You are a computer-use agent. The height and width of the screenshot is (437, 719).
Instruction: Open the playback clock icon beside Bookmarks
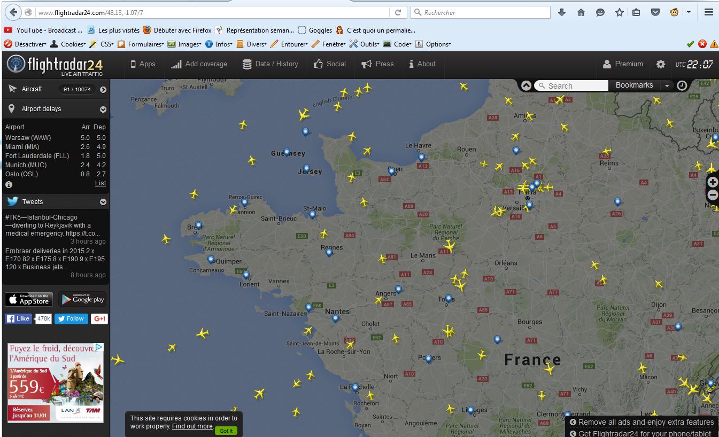(x=682, y=85)
